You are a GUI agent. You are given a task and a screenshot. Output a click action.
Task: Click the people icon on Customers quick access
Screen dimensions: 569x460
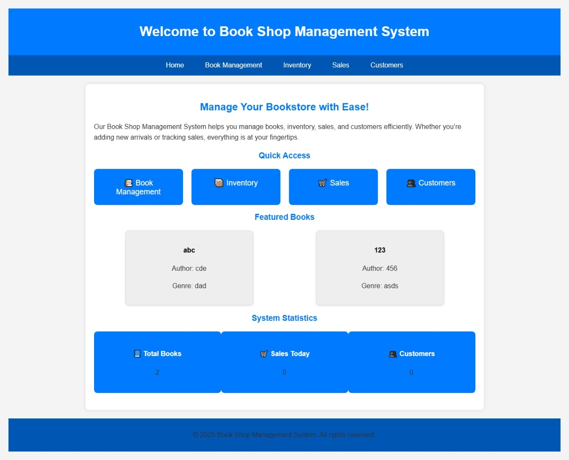tap(411, 183)
